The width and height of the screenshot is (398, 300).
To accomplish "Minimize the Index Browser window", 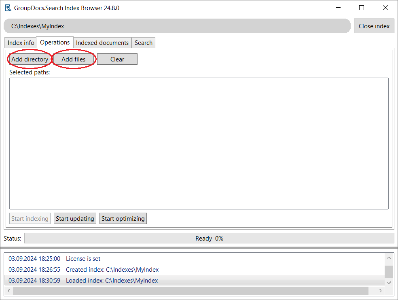I will [x=338, y=8].
